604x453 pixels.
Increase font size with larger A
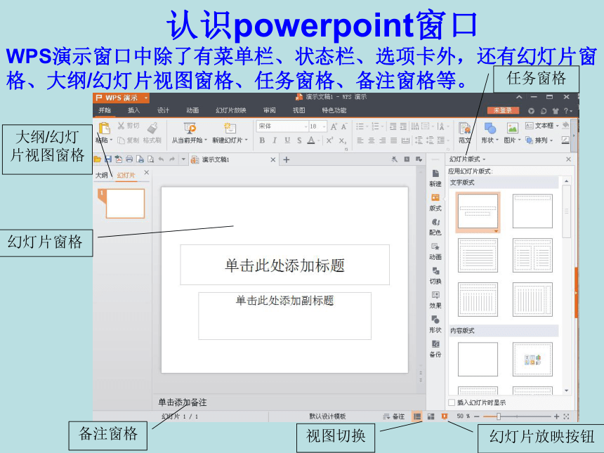tap(334, 126)
